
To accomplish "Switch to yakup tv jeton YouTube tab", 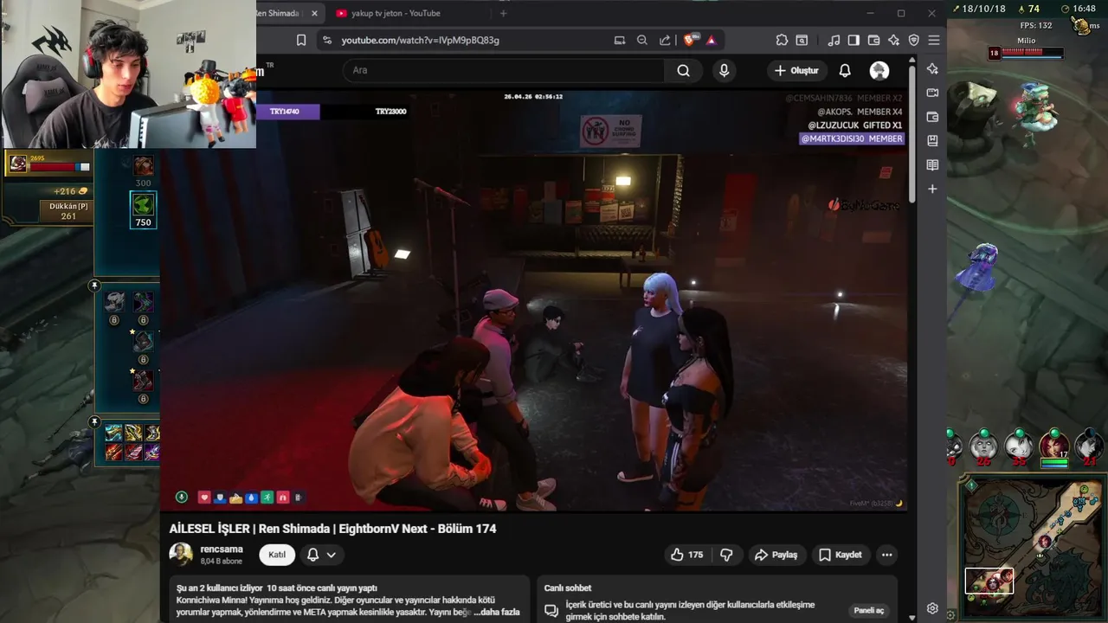I will click(396, 13).
